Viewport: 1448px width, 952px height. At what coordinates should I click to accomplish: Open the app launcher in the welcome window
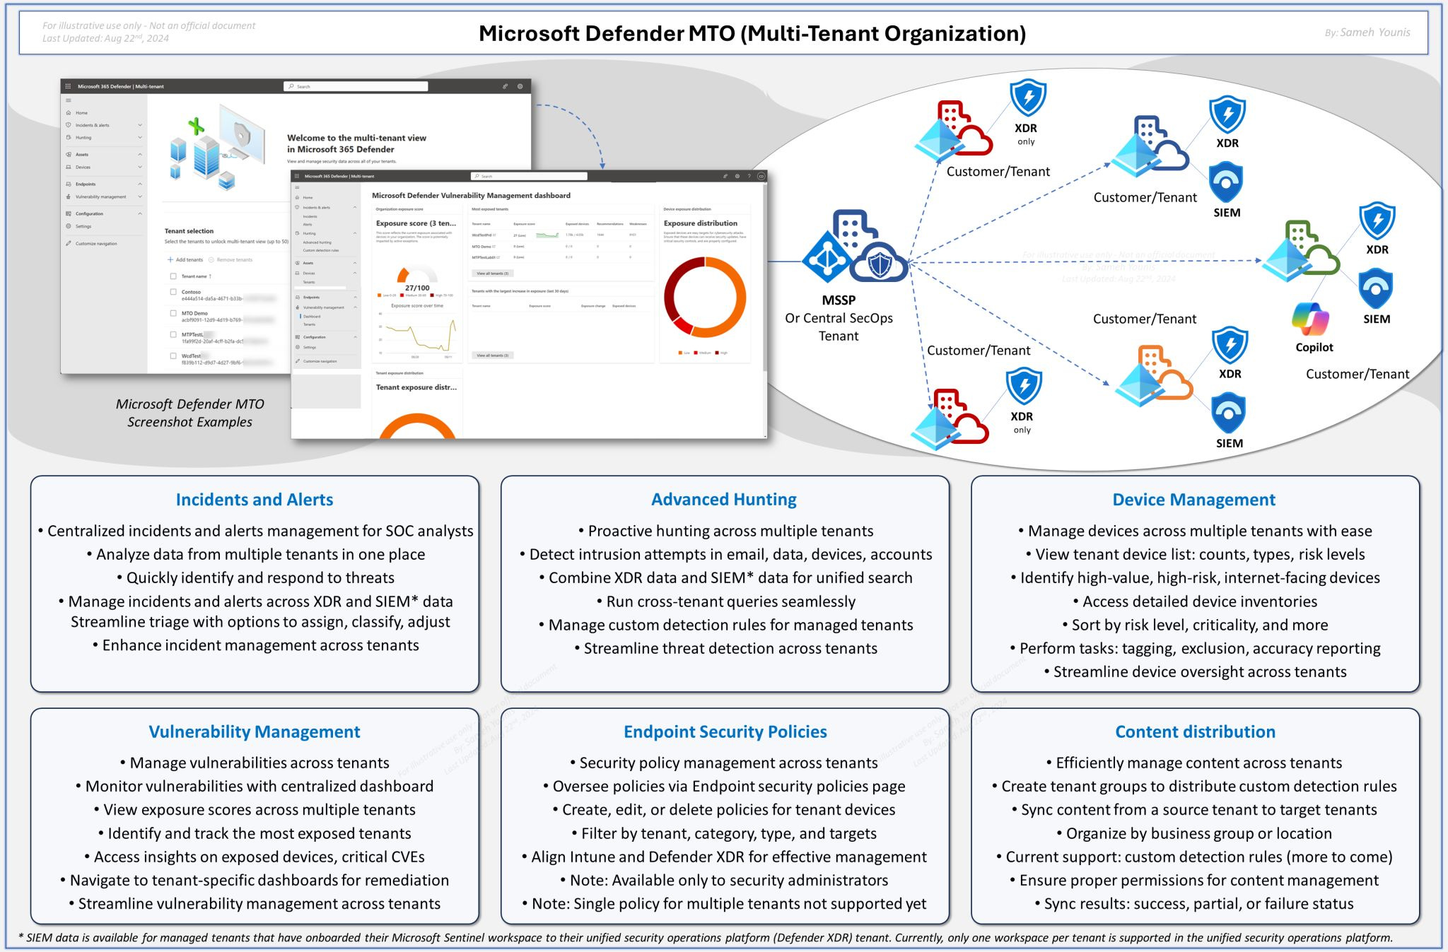point(68,86)
